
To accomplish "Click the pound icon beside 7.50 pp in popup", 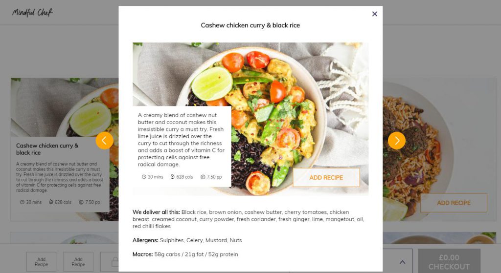I will (x=203, y=177).
